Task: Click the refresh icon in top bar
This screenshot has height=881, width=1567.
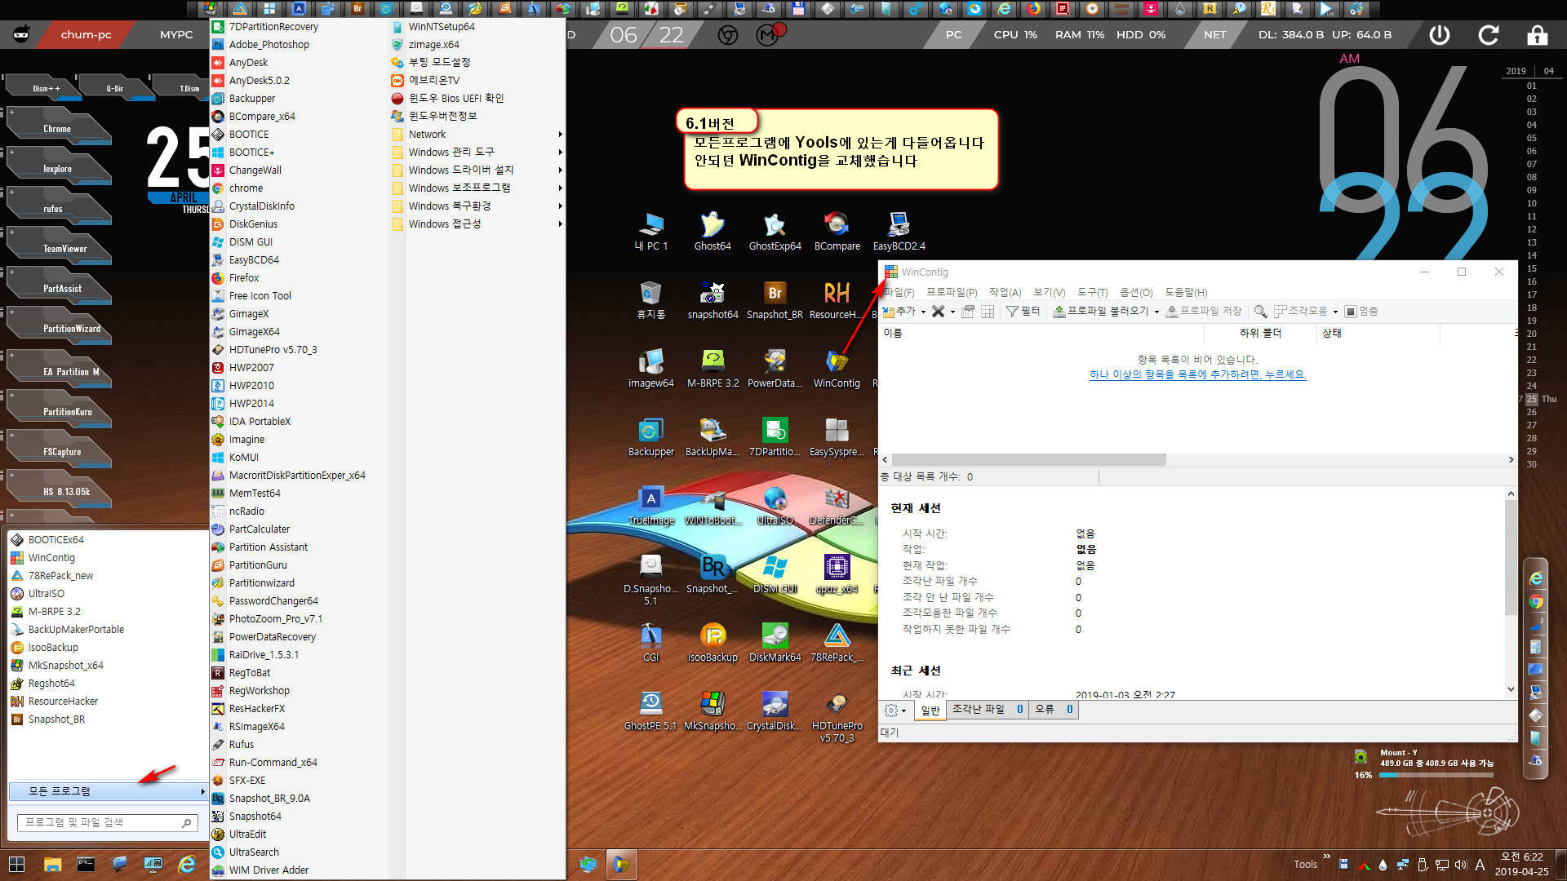Action: click(1489, 34)
